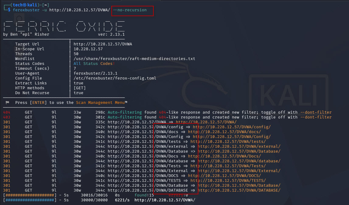Click the progress bar beside 30000/30000
The width and height of the screenshot is (349, 205).
coord(30,200)
